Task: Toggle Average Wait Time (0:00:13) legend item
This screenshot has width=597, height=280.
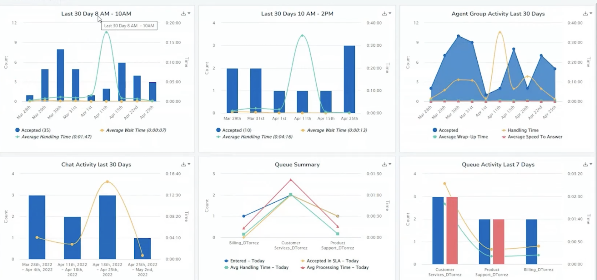Action: click(334, 130)
